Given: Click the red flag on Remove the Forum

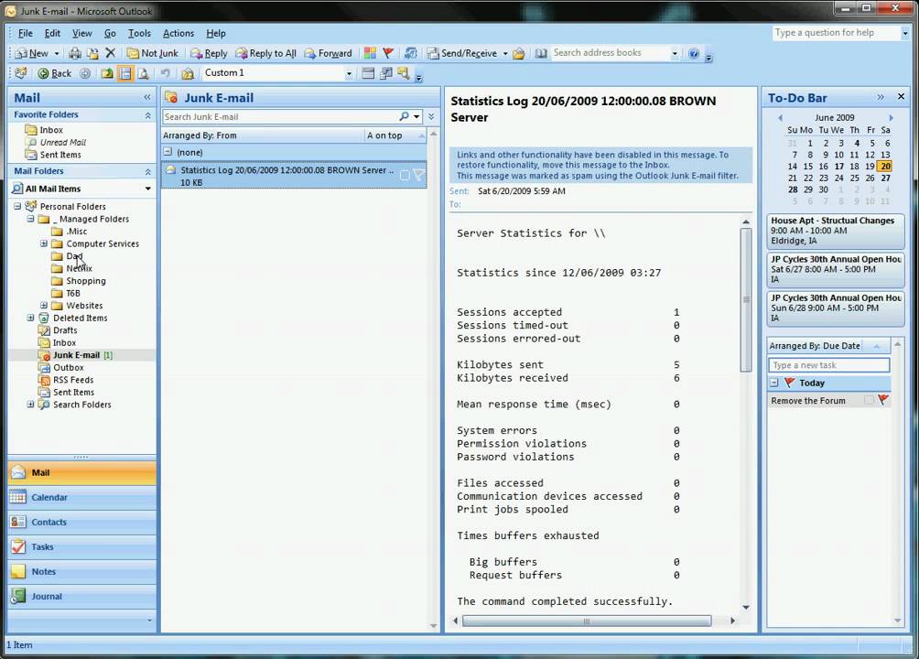Looking at the screenshot, I should pos(883,400).
